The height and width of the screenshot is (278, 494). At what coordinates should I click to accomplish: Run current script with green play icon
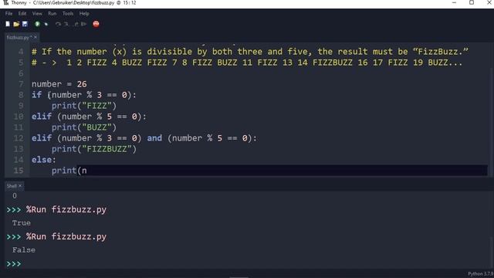coord(37,24)
